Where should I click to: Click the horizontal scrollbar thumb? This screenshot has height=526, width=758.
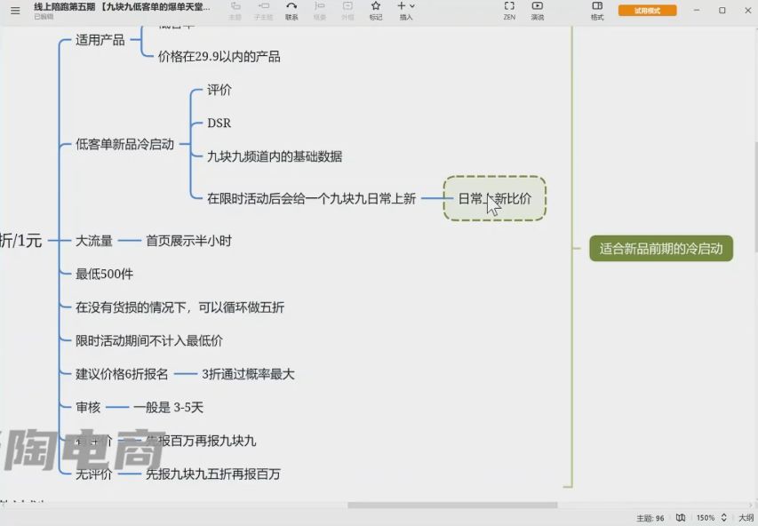[x=452, y=506]
